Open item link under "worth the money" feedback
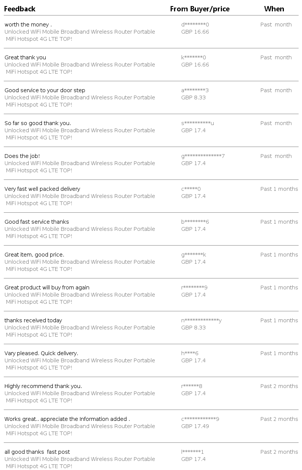This screenshot has width=302, height=470. pyautogui.click(x=80, y=32)
